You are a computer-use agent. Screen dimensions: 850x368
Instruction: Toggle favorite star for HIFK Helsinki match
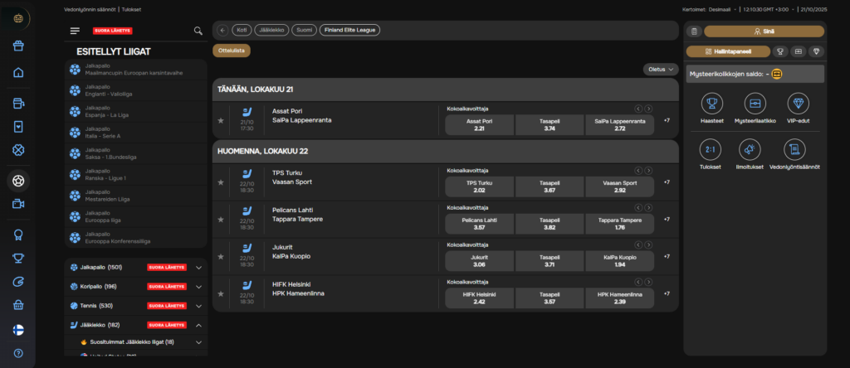pyautogui.click(x=221, y=293)
